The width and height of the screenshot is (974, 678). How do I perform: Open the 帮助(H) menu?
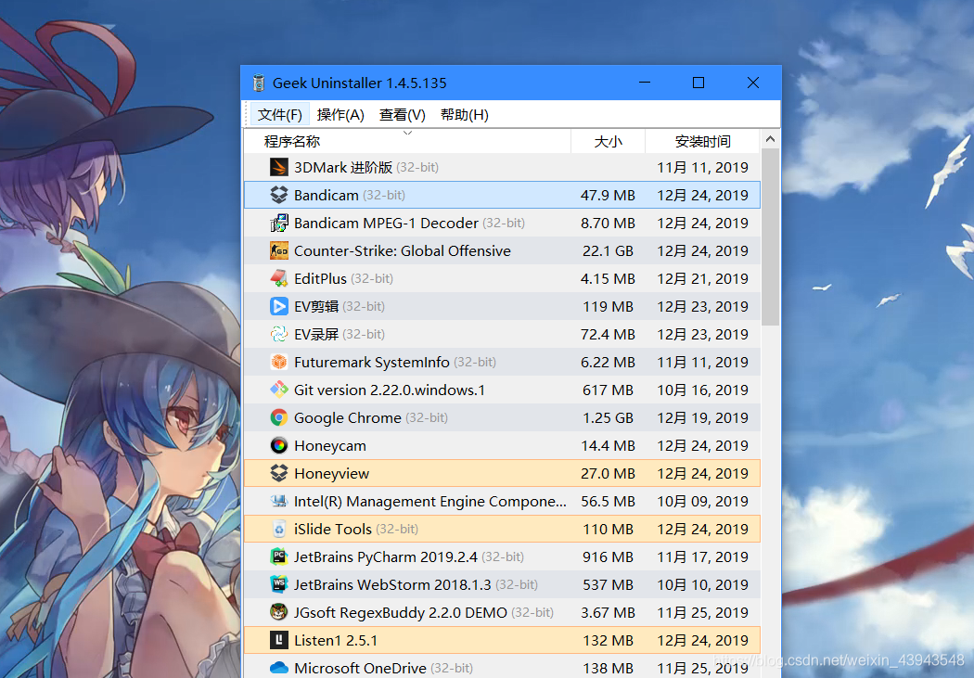(x=464, y=115)
